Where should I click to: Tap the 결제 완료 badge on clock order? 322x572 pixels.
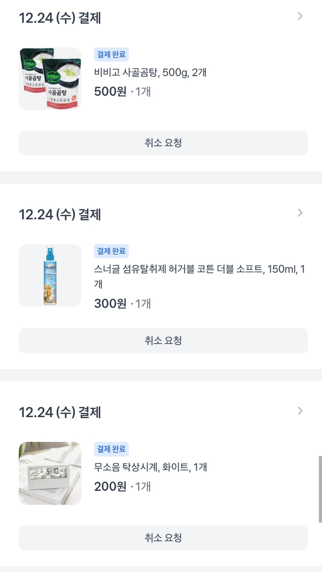click(x=111, y=449)
